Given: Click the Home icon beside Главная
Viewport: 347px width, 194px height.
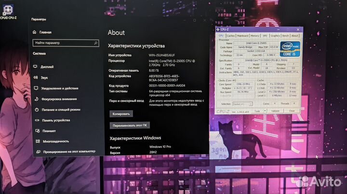Looking at the screenshot, I should pos(34,32).
